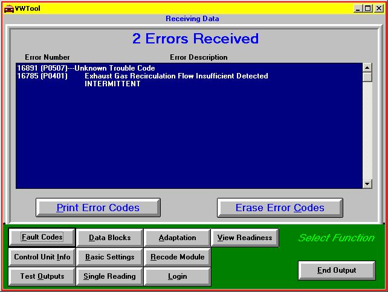388x292 pixels.
Task: Click the Select Function label
Action: tap(337, 238)
